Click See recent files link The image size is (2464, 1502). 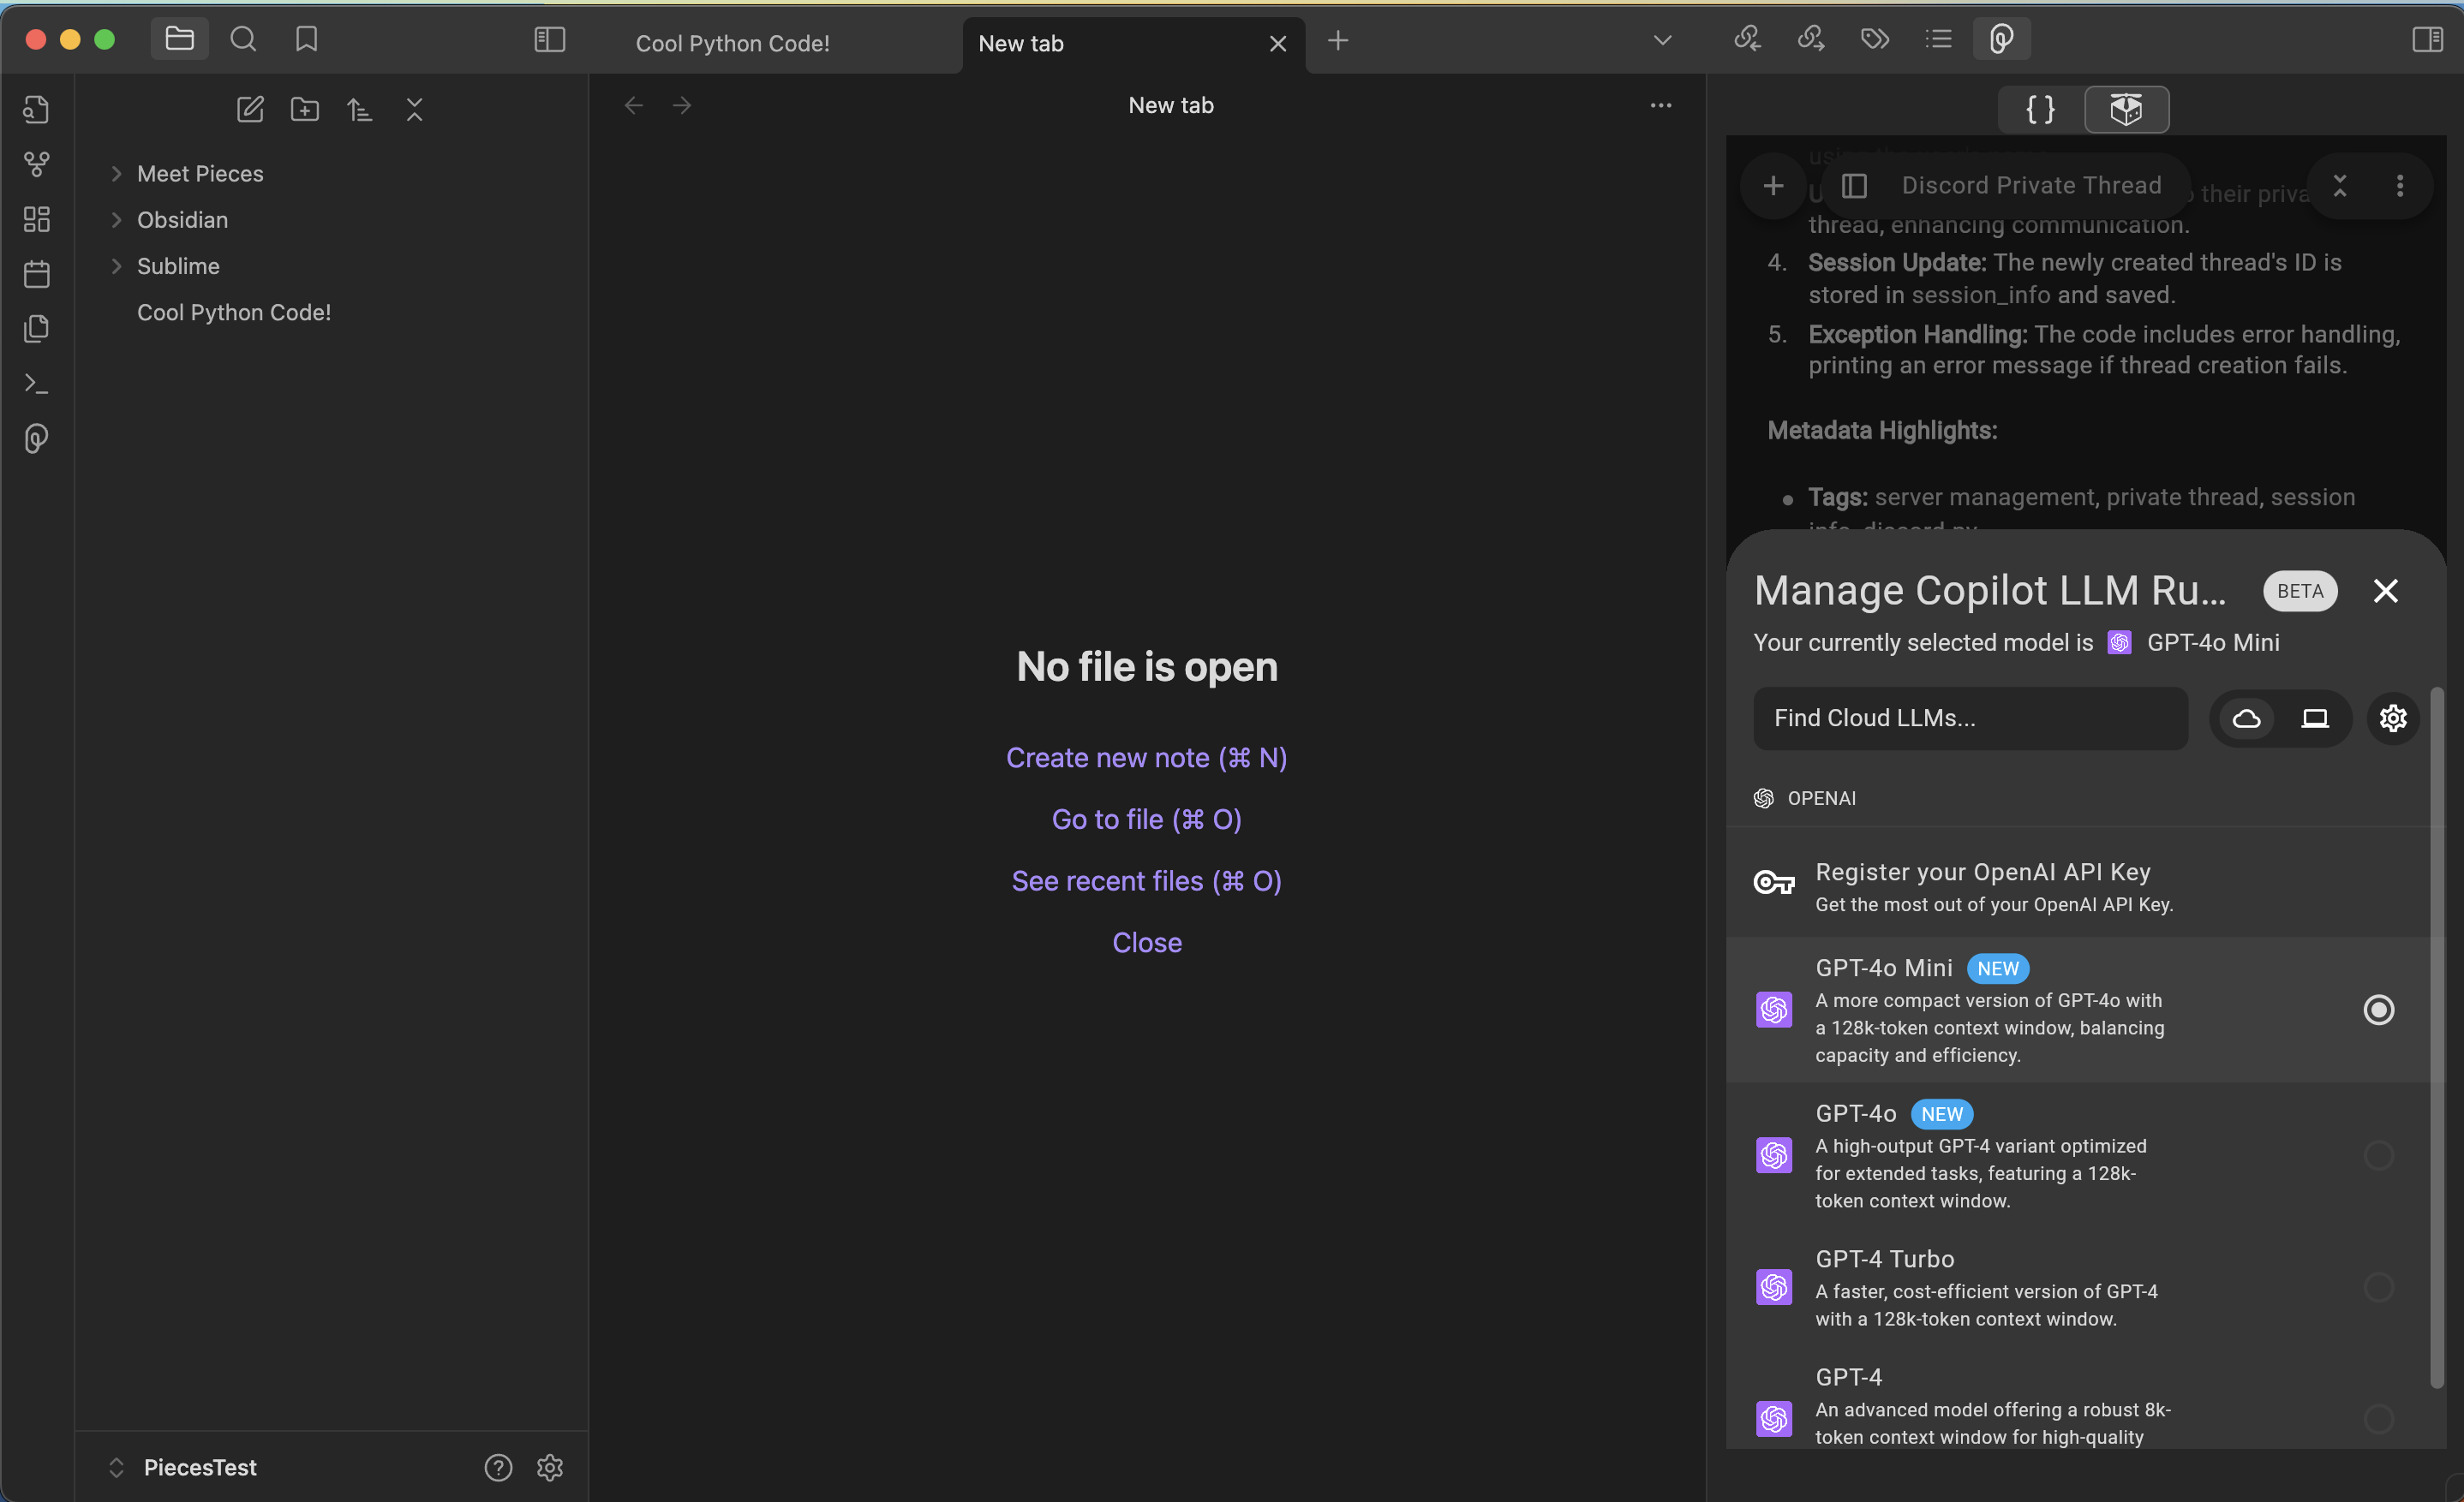1146,880
